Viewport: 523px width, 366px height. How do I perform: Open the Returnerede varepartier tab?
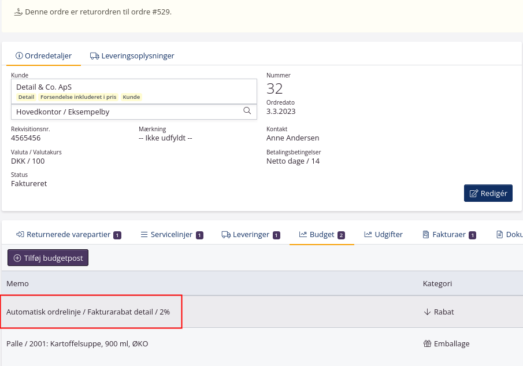point(68,235)
